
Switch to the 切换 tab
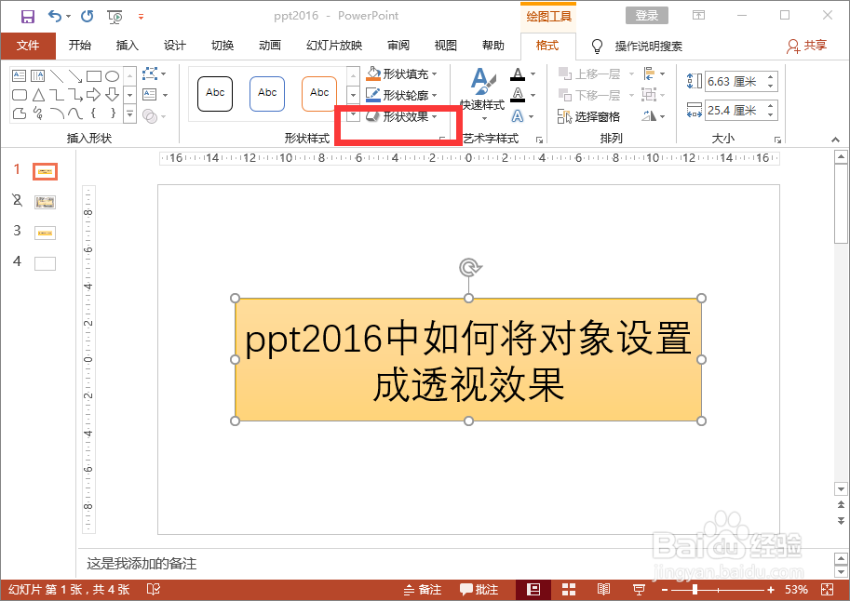click(223, 46)
